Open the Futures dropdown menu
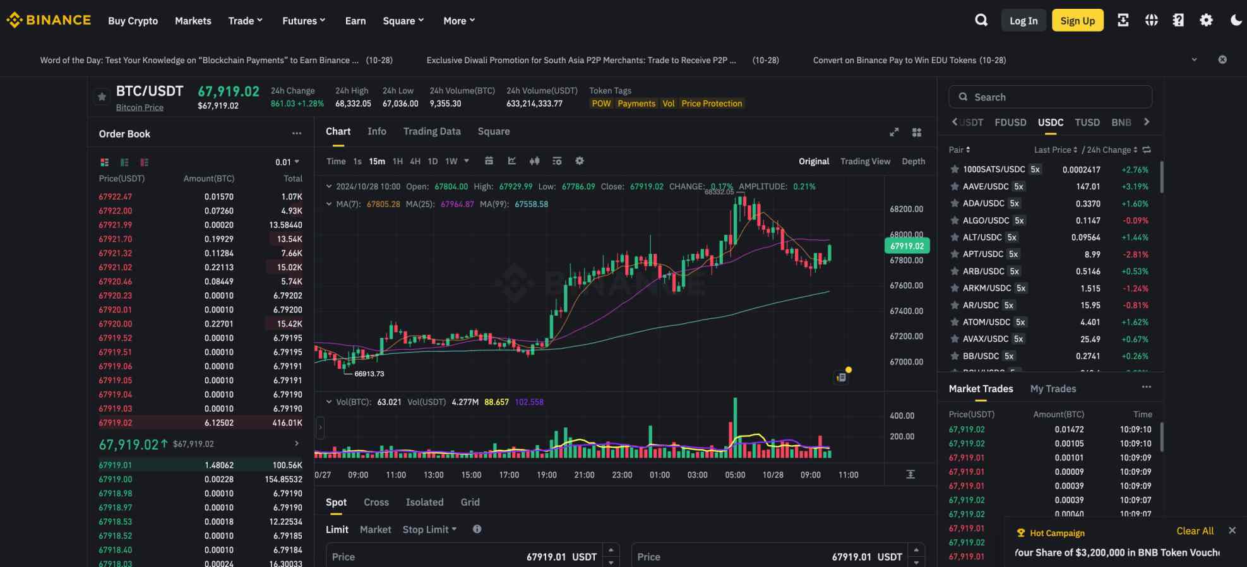The width and height of the screenshot is (1247, 567). pyautogui.click(x=304, y=21)
